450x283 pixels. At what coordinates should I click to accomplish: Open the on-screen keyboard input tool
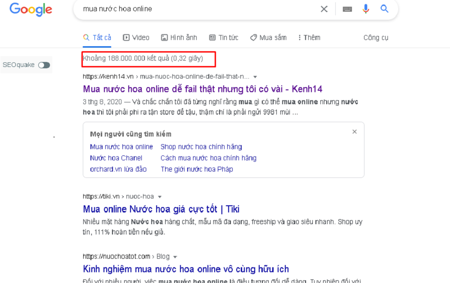tap(347, 9)
